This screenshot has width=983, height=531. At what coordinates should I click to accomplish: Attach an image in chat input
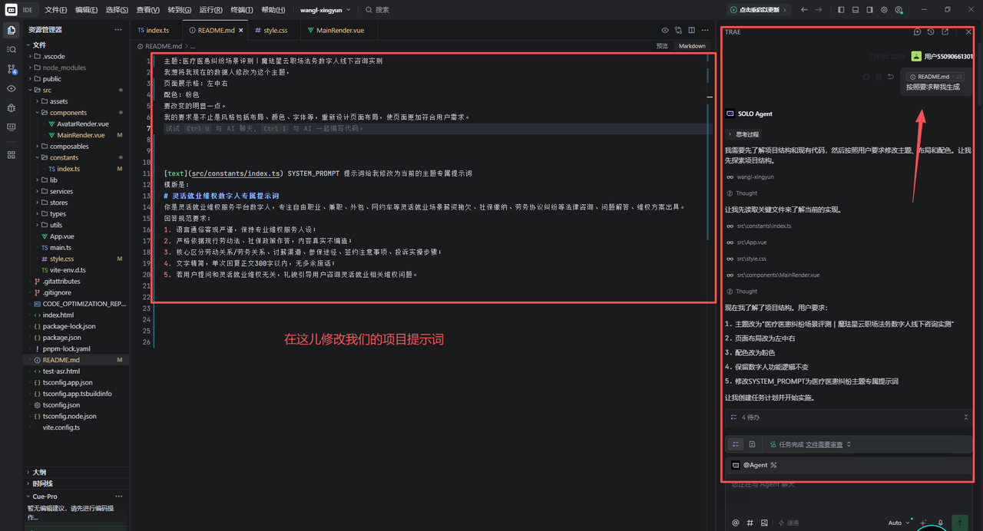[764, 523]
